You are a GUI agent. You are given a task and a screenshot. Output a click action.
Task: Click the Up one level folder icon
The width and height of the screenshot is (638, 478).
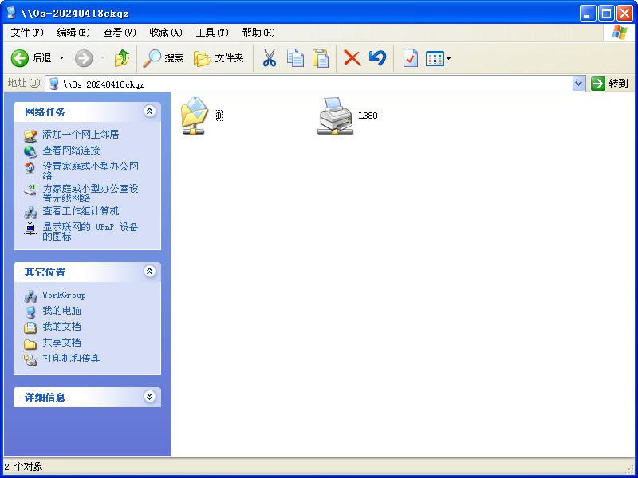[x=122, y=58]
